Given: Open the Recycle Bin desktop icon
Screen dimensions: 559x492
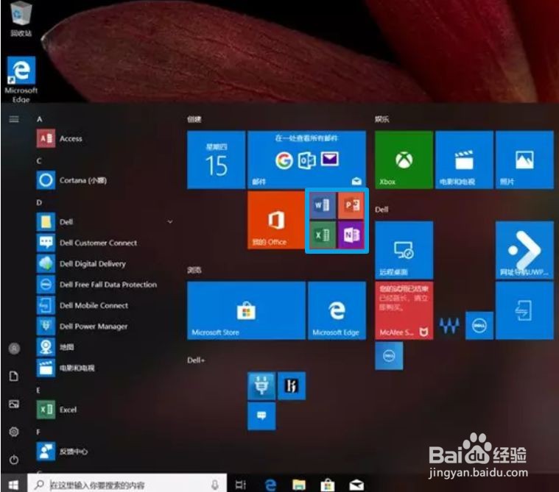Looking at the screenshot, I should click(x=21, y=18).
